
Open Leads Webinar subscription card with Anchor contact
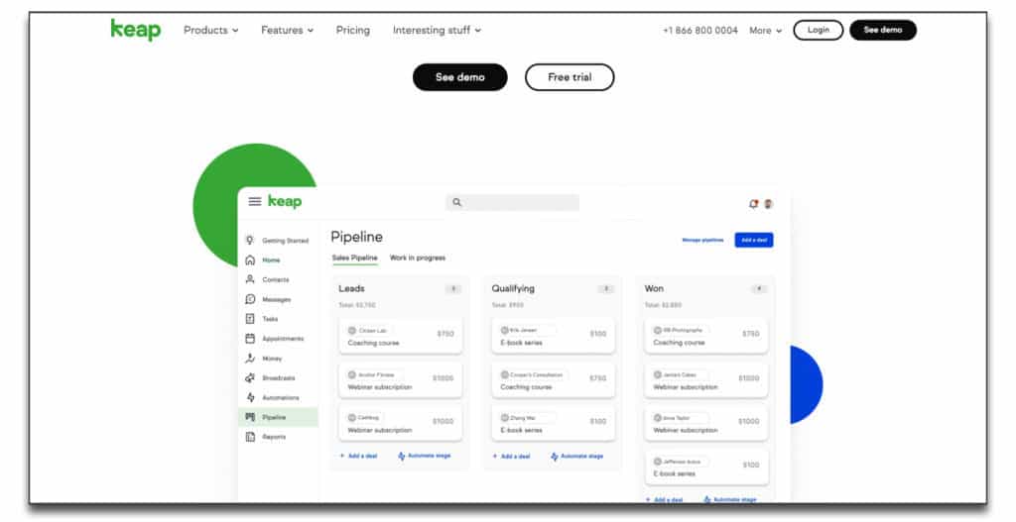[x=401, y=379]
